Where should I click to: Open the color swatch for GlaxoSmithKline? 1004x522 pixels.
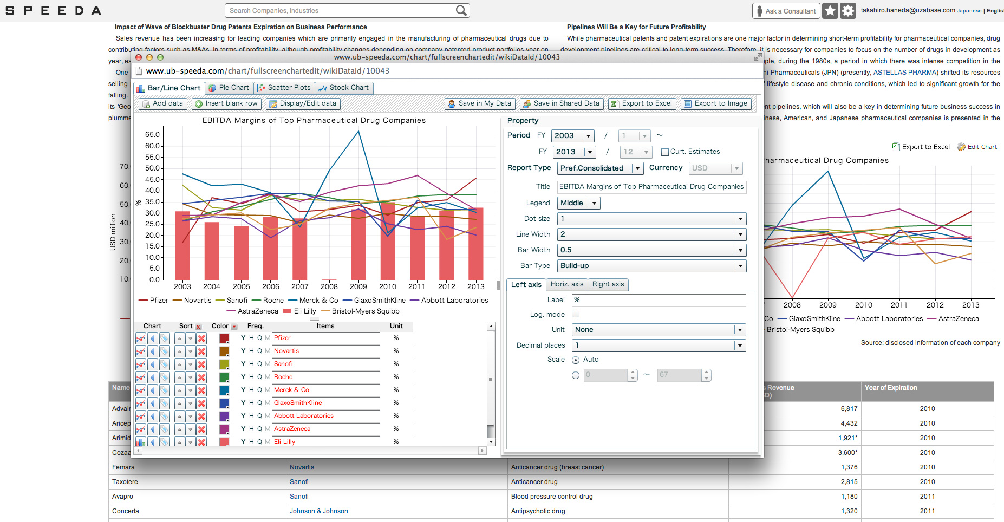[224, 403]
